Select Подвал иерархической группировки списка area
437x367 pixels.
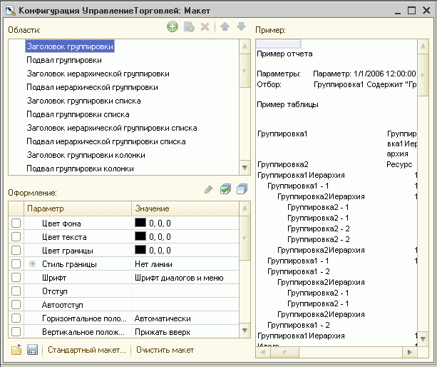(106, 141)
